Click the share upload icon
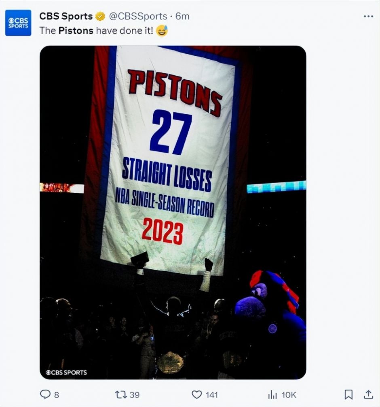 tap(368, 394)
